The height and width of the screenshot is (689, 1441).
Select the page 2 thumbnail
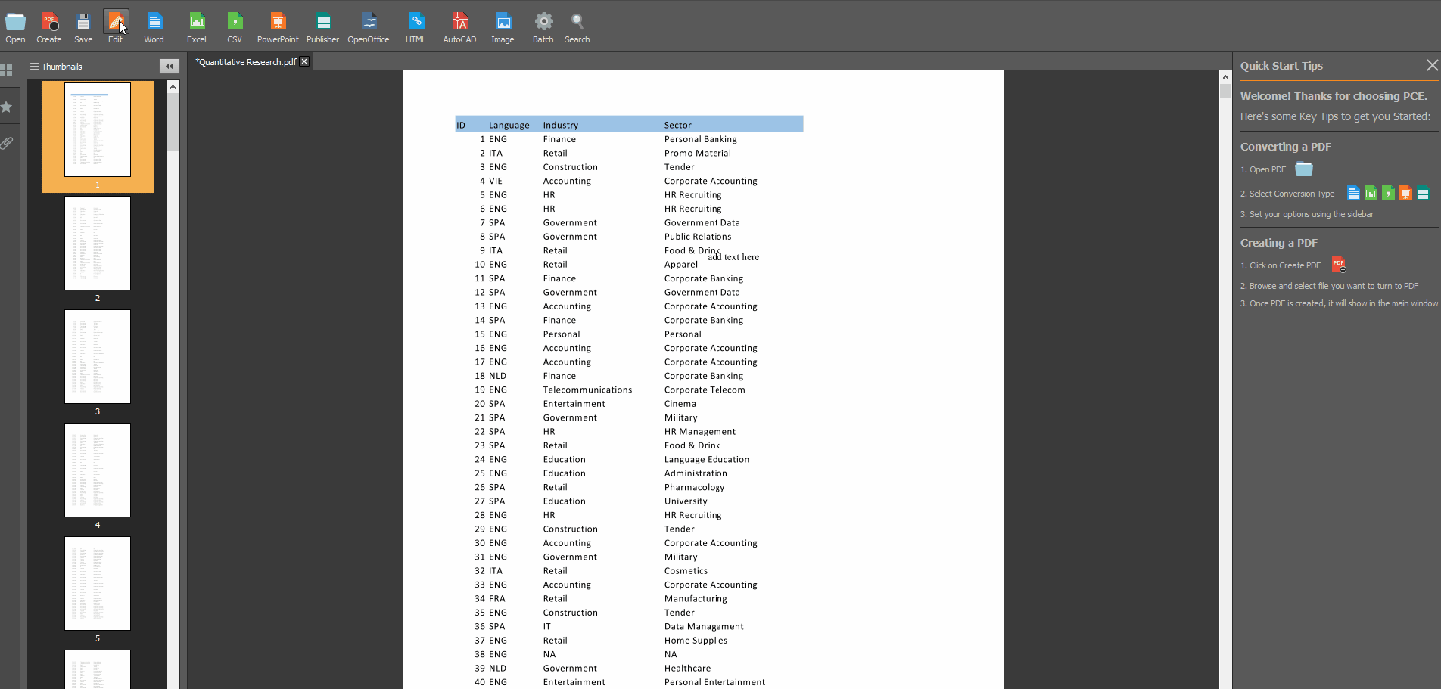click(97, 244)
